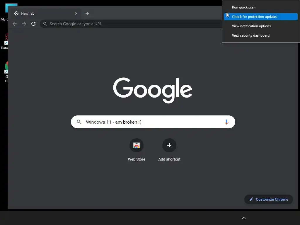
Task: Select Check for protection updates
Action: [x=260, y=17]
